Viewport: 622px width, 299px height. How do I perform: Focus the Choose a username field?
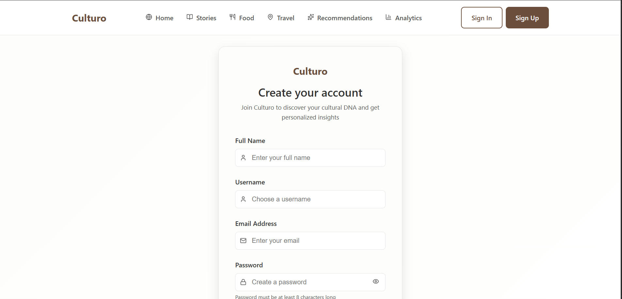[310, 199]
